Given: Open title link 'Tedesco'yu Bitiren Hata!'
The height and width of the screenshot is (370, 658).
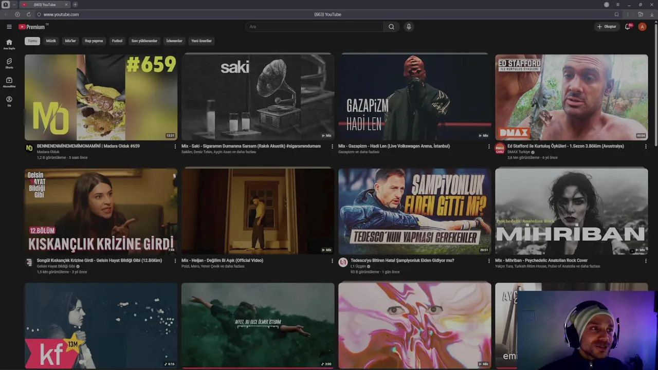Looking at the screenshot, I should (403, 260).
